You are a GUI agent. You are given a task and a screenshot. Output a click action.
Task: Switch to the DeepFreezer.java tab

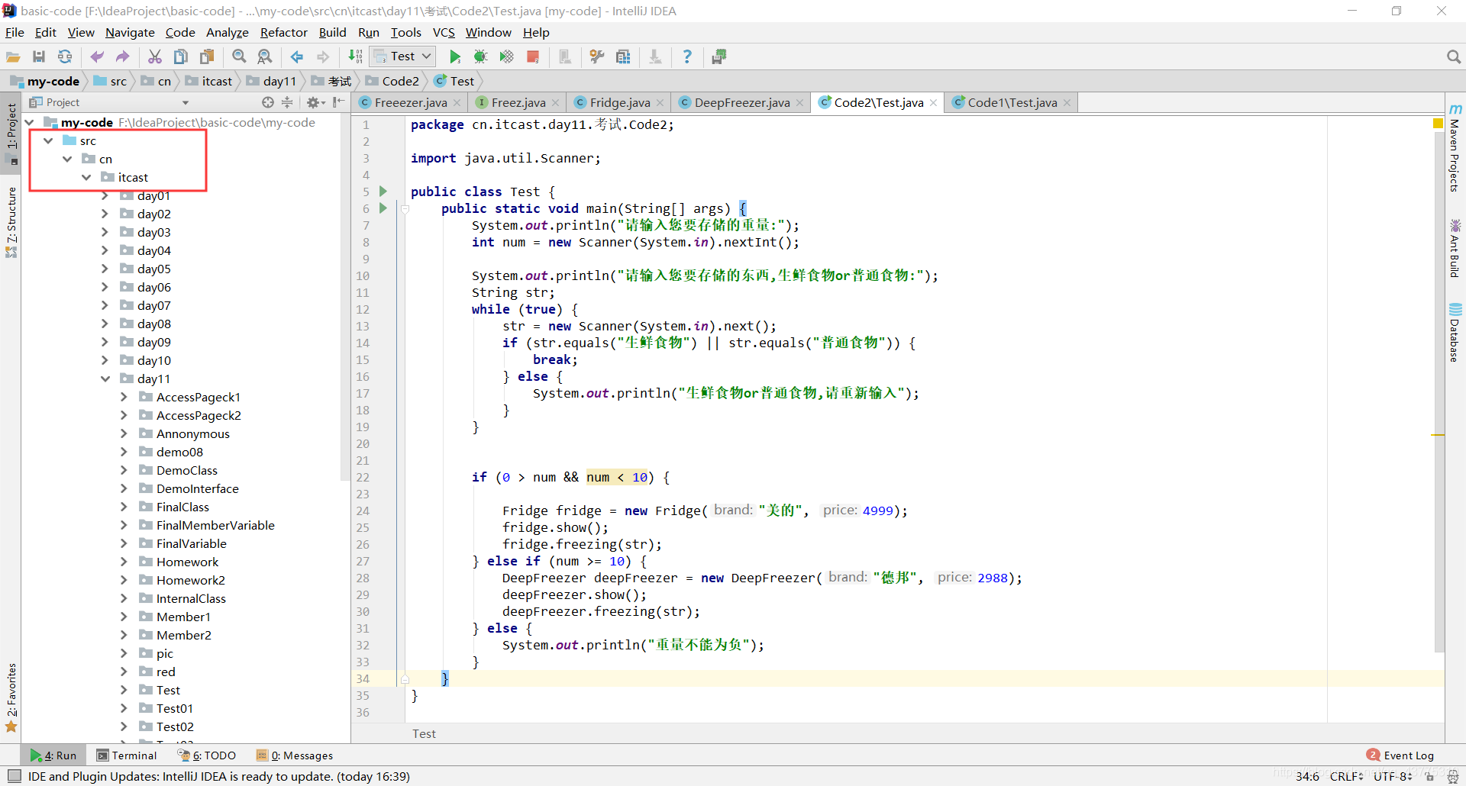(741, 102)
